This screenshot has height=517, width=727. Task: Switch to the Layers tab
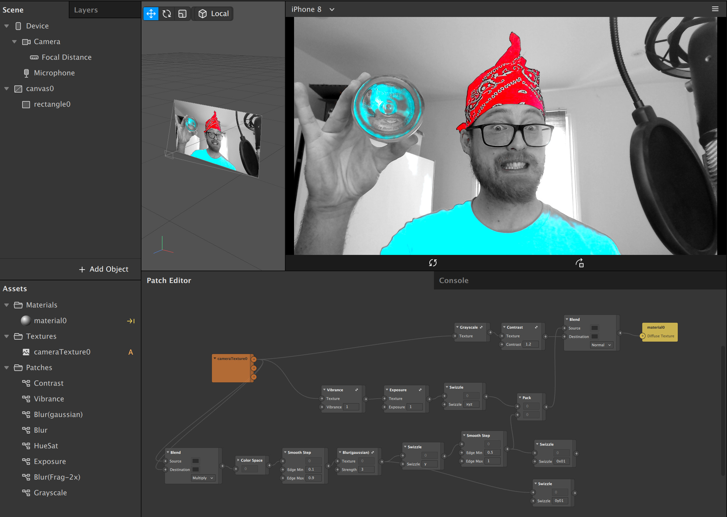pyautogui.click(x=86, y=10)
